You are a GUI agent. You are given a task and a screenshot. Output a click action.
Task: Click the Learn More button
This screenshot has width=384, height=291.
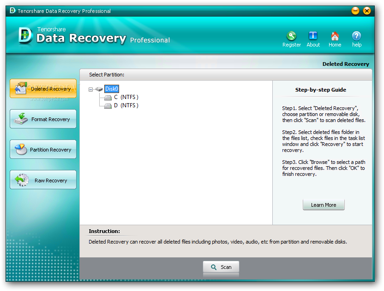pyautogui.click(x=324, y=205)
